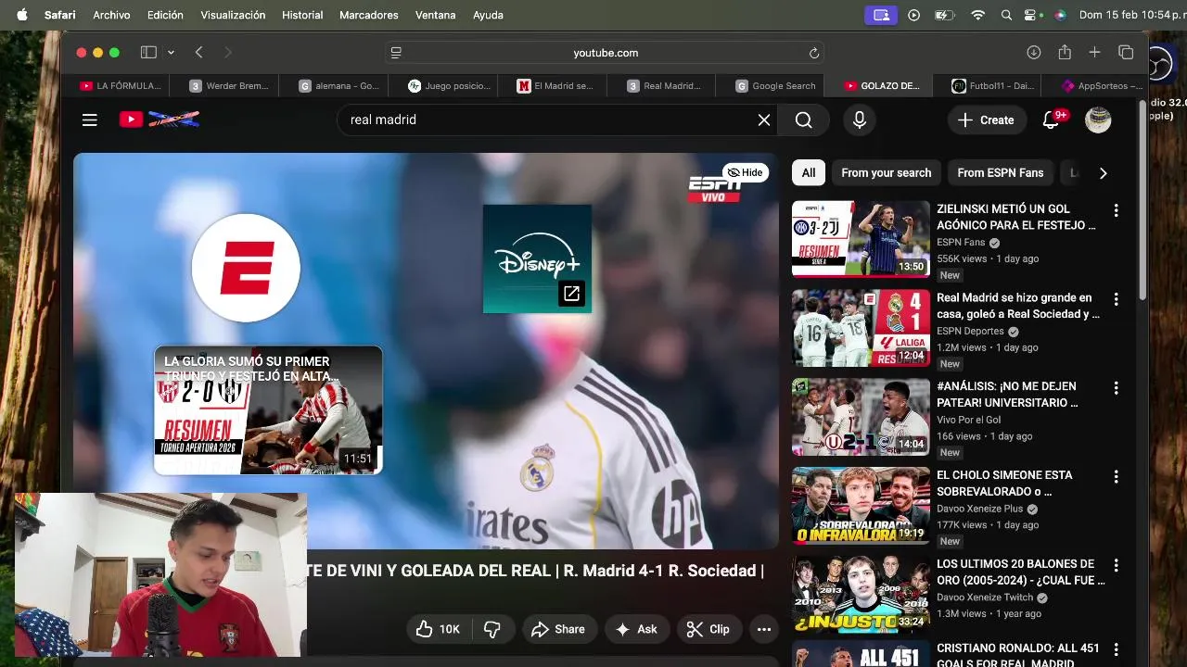Open the Marcadores menu
1187x667 pixels.
tap(369, 15)
